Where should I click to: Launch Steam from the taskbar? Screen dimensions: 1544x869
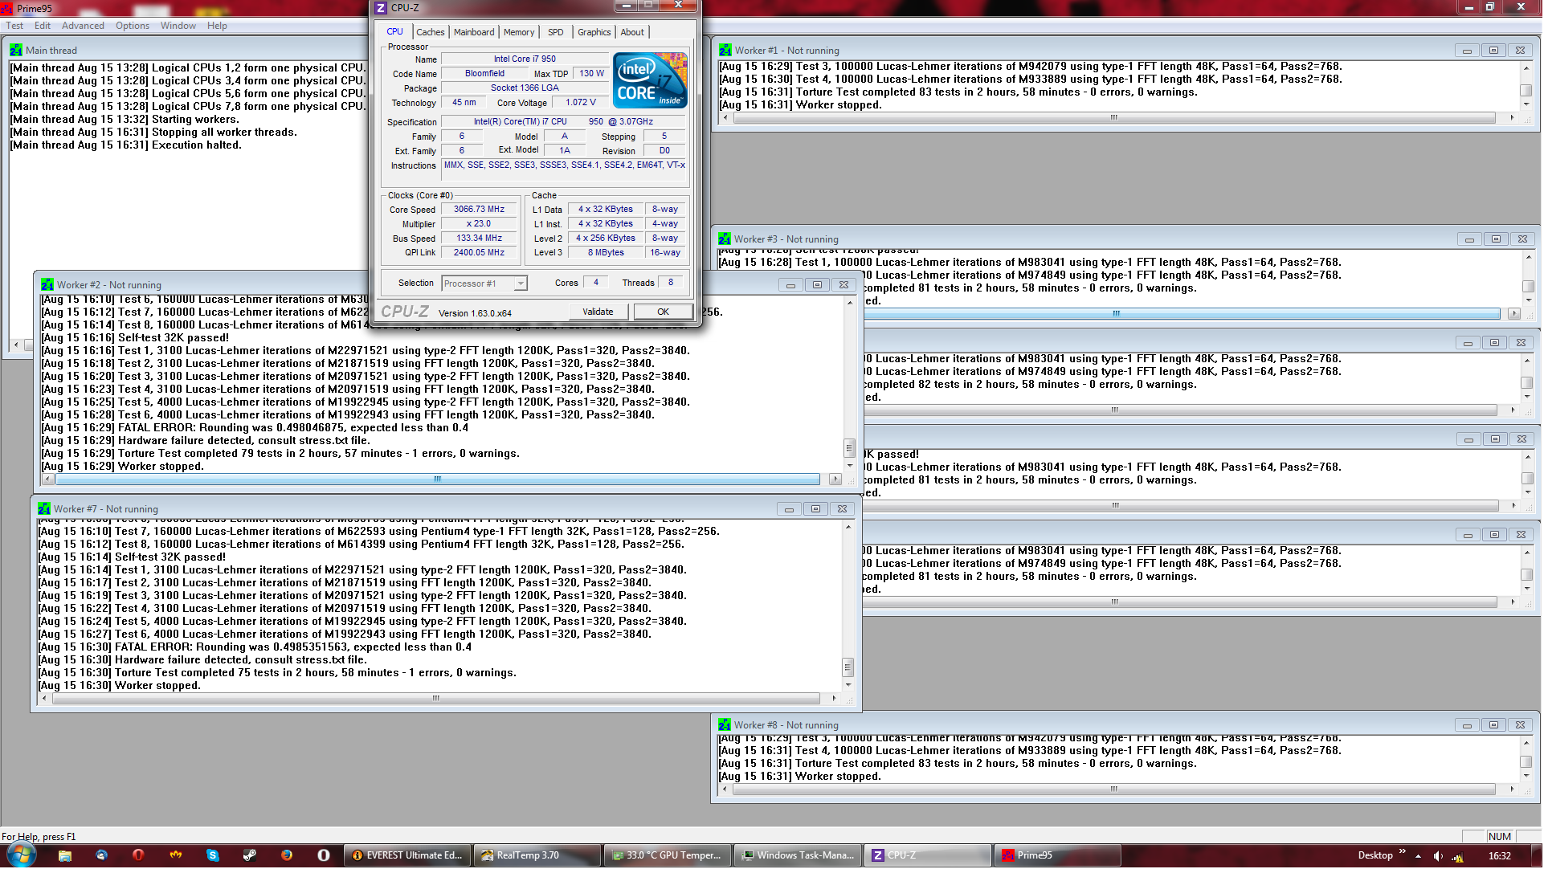point(250,856)
